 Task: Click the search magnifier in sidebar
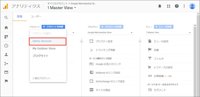click(x=6, y=17)
